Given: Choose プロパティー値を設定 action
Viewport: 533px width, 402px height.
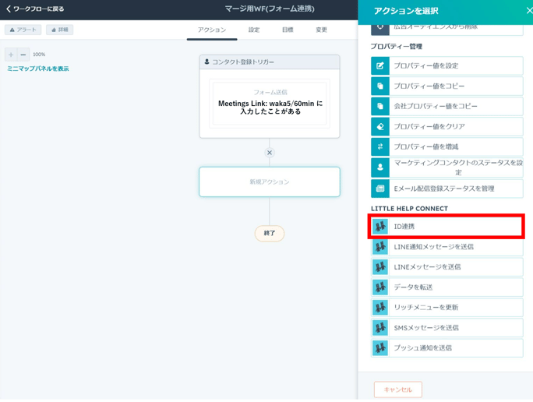Looking at the screenshot, I should click(447, 66).
